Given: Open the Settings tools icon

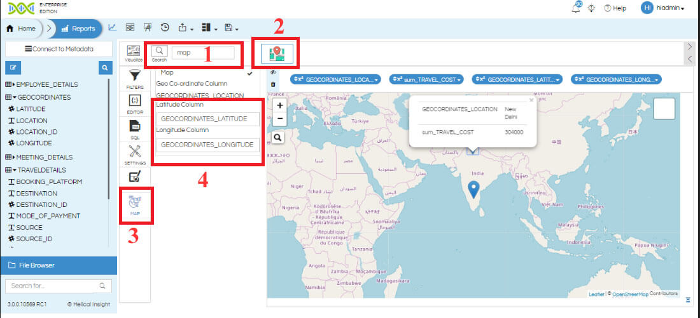Looking at the screenshot, I should (x=135, y=155).
